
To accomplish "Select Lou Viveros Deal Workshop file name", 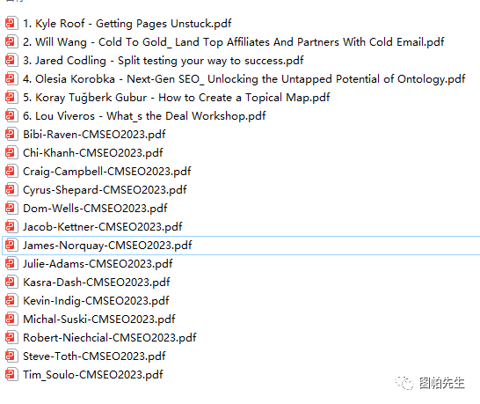I will [x=144, y=116].
